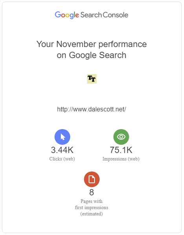Click the Clicks (web) label

click(62, 159)
